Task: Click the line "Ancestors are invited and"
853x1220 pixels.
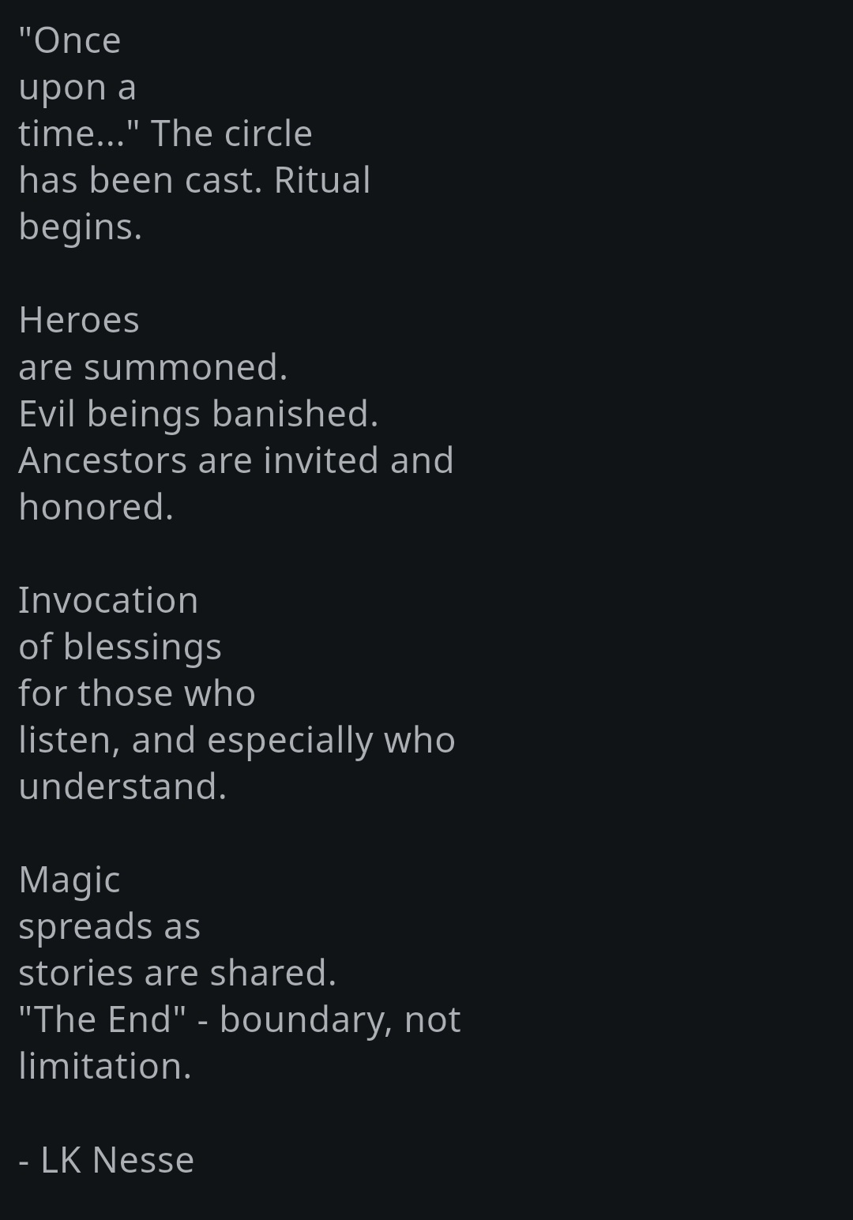Action: (x=236, y=460)
